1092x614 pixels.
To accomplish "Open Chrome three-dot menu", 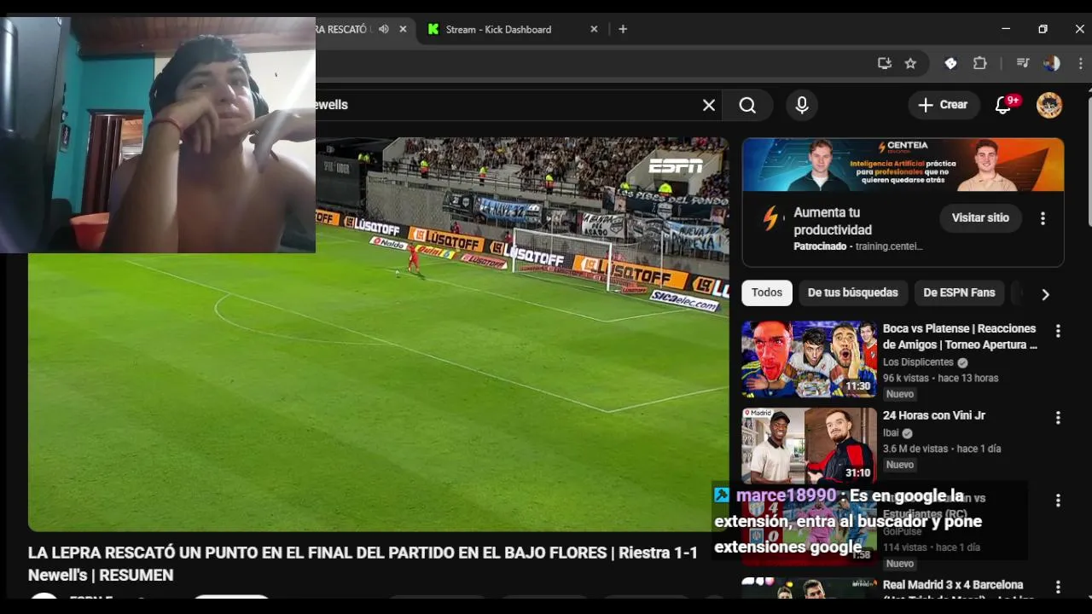I will pos(1081,63).
